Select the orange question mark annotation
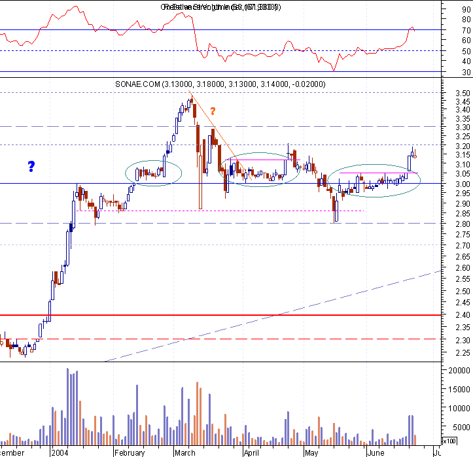Image resolution: width=473 pixels, height=457 pixels. [x=213, y=111]
